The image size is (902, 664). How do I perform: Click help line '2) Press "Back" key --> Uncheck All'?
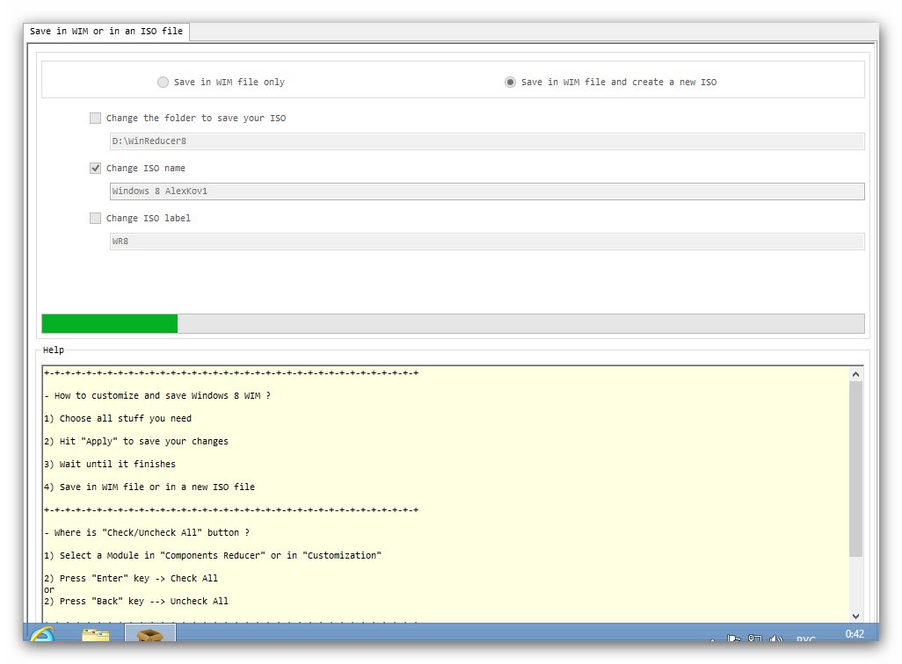(136, 602)
